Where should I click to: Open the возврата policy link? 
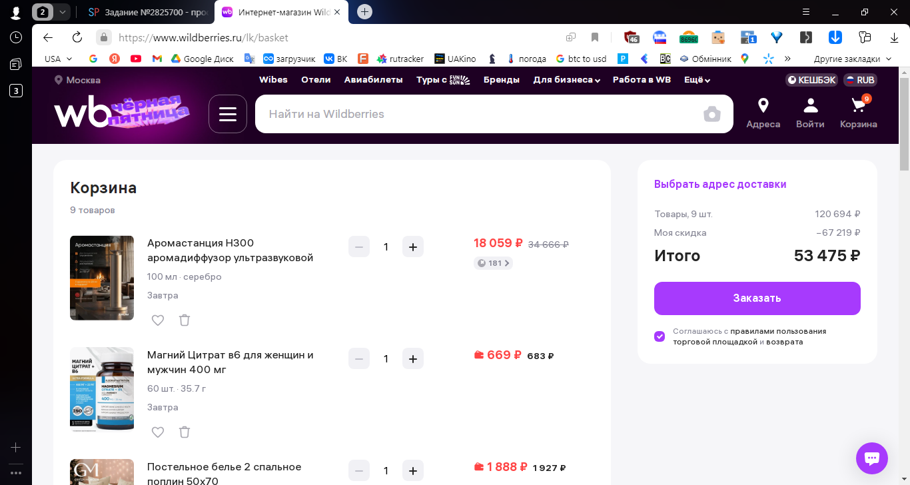[x=785, y=342]
